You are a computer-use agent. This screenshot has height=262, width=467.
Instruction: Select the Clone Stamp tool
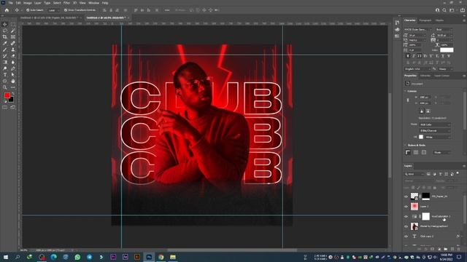click(x=13, y=49)
